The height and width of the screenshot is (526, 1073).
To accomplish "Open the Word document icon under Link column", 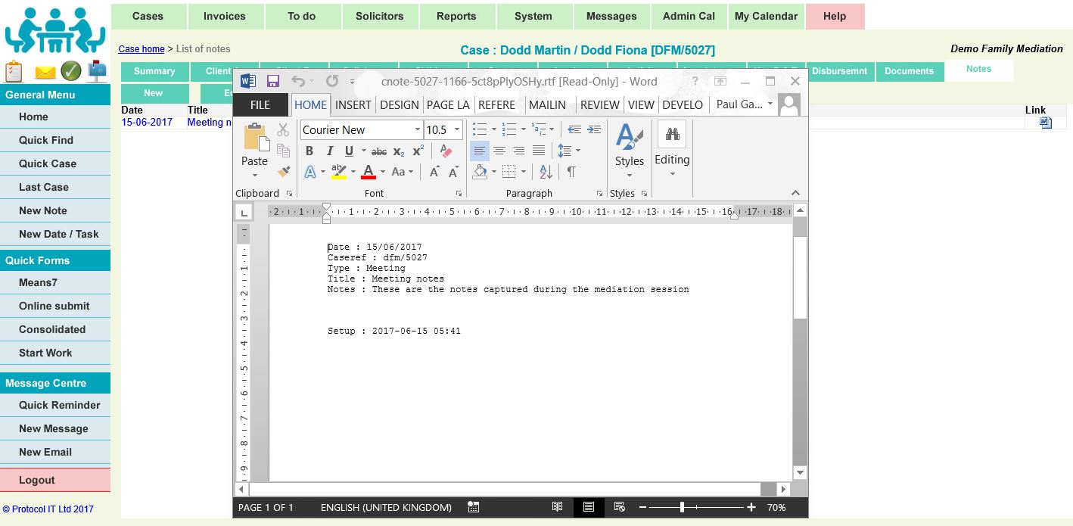I will tap(1046, 123).
